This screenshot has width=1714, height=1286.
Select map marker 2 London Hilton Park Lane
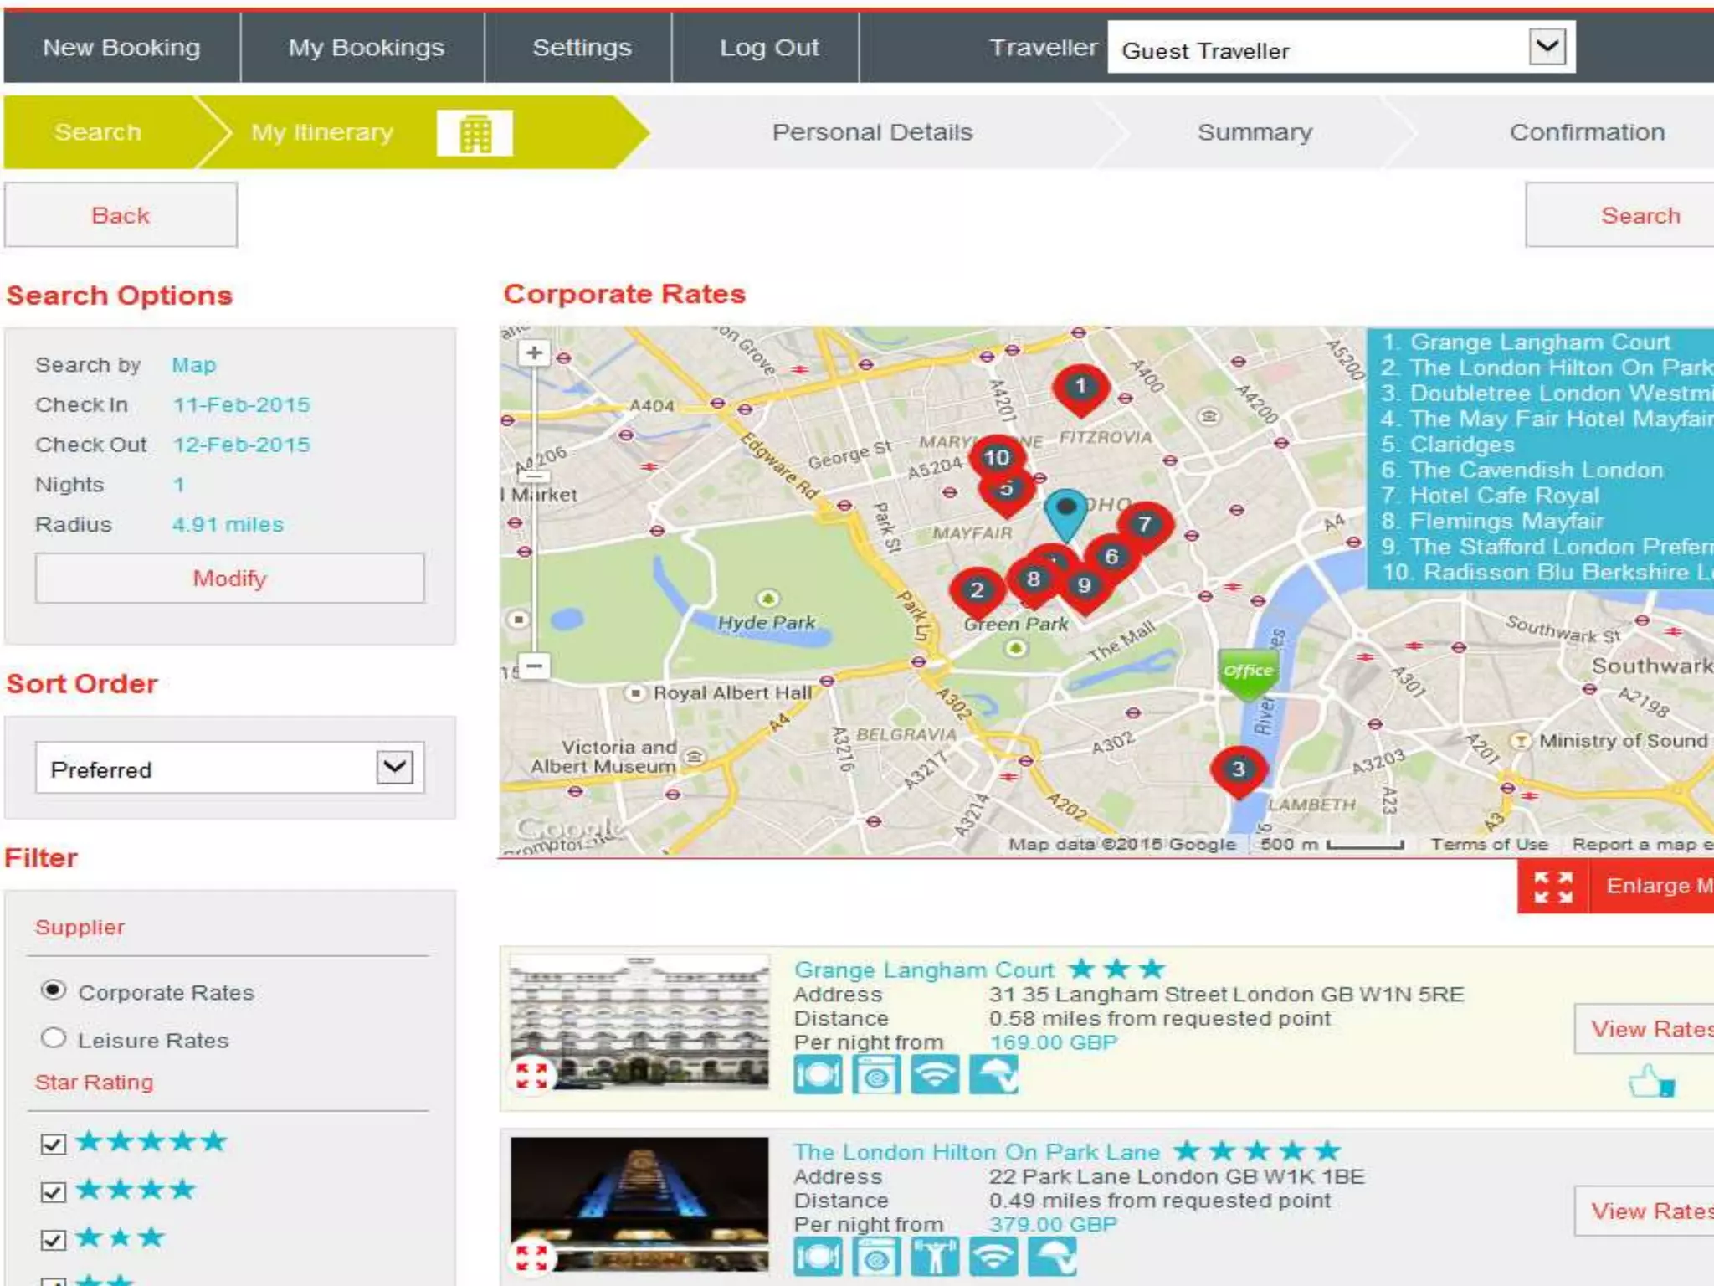tap(977, 593)
